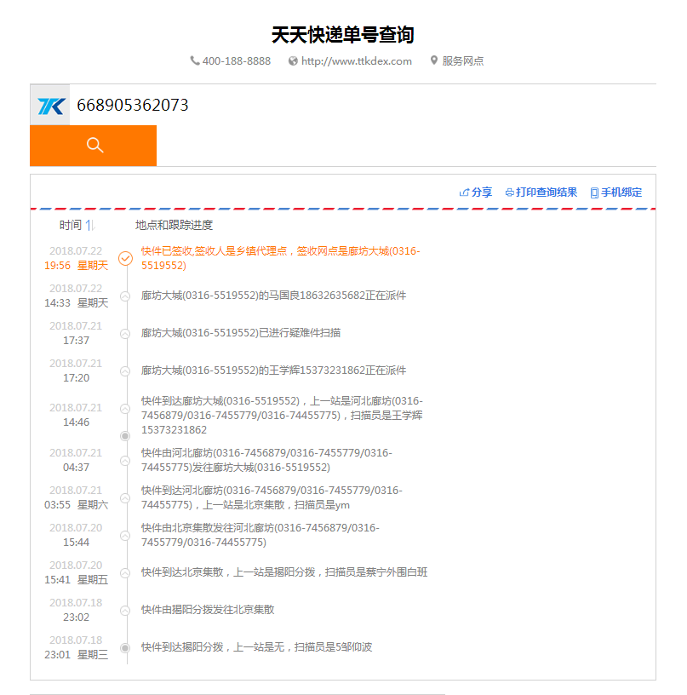Screen dimensions: 687x695
Task: Click the globe icon beside website URL
Action: [x=293, y=61]
